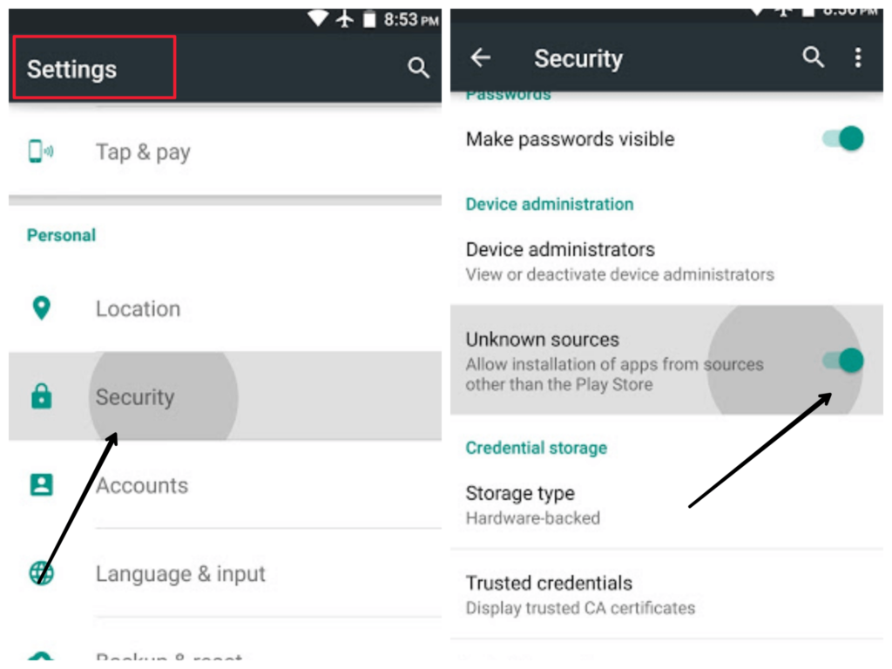Tap the Accounts person icon
Image resolution: width=892 pixels, height=669 pixels.
(x=41, y=484)
